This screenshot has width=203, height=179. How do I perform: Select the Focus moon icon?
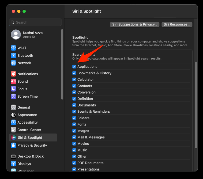pyautogui.click(x=13, y=89)
